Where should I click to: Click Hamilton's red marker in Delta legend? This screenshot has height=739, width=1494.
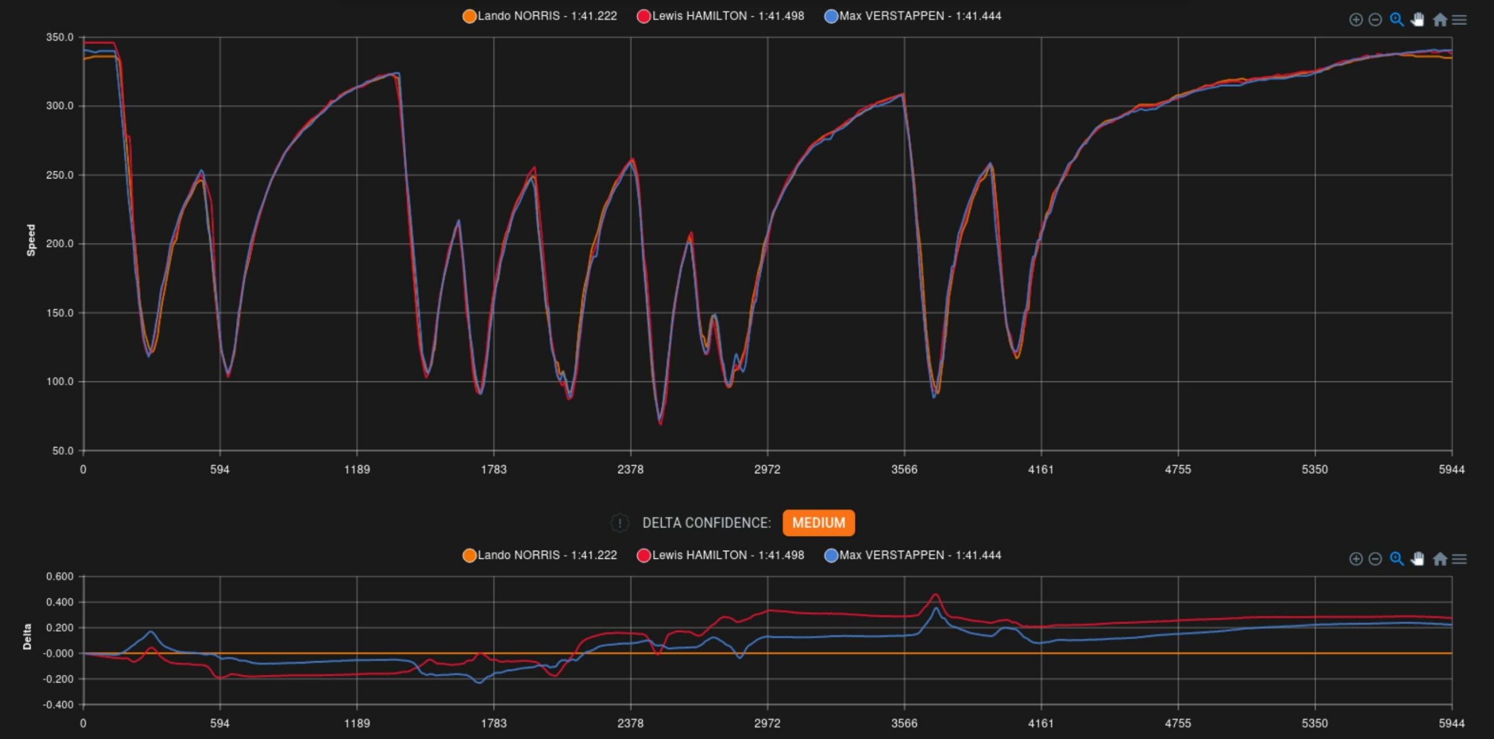(644, 555)
